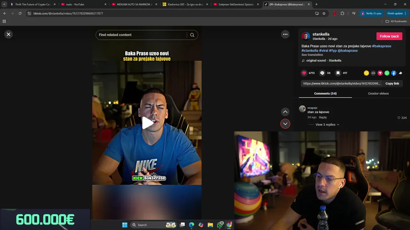This screenshot has width=410, height=230.
Task: Click the #fyp hashtag
Action: (x=333, y=50)
